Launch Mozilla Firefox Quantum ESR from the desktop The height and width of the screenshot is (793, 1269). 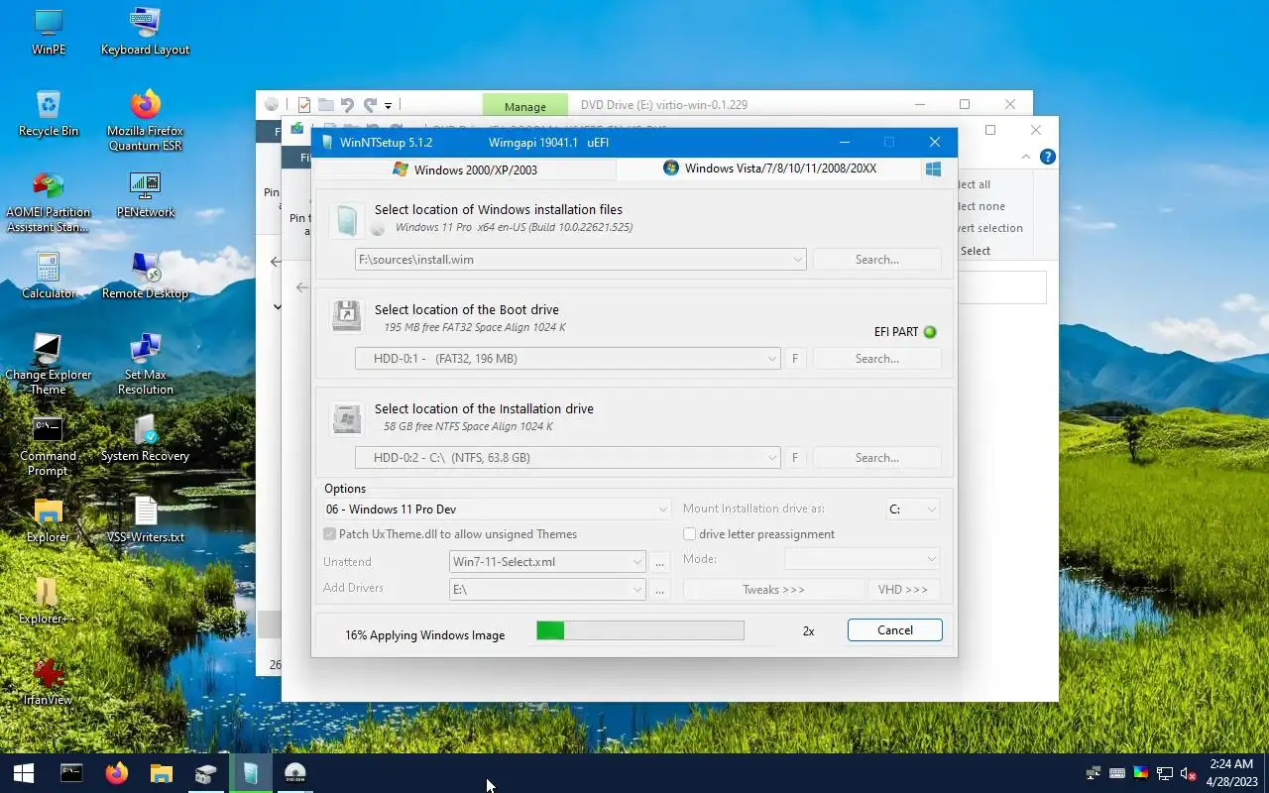(x=145, y=120)
